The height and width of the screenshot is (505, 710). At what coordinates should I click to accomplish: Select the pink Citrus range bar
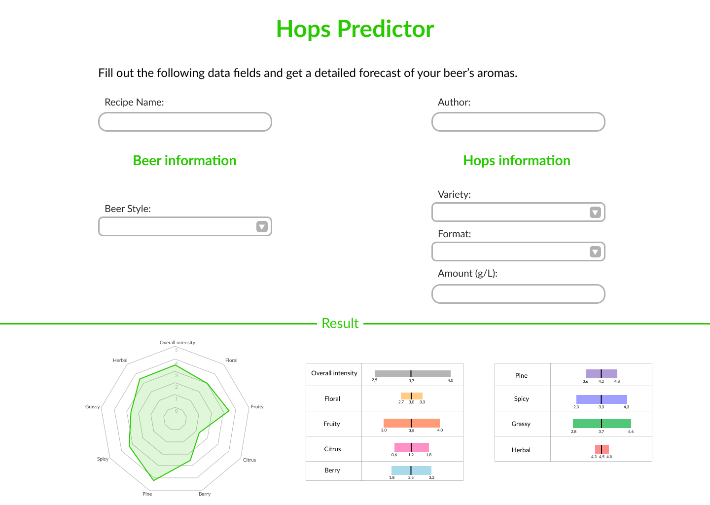pyautogui.click(x=412, y=447)
